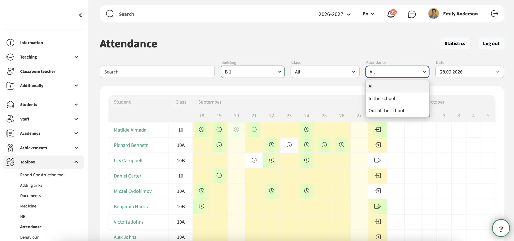514x241 pixels.
Task: Click Lily Campbell's exit icon for today
Action: point(378,160)
